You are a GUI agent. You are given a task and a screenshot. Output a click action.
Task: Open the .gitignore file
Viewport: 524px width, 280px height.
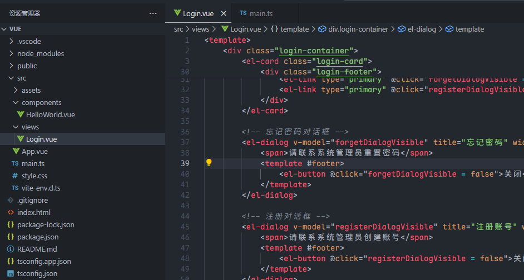click(x=32, y=200)
